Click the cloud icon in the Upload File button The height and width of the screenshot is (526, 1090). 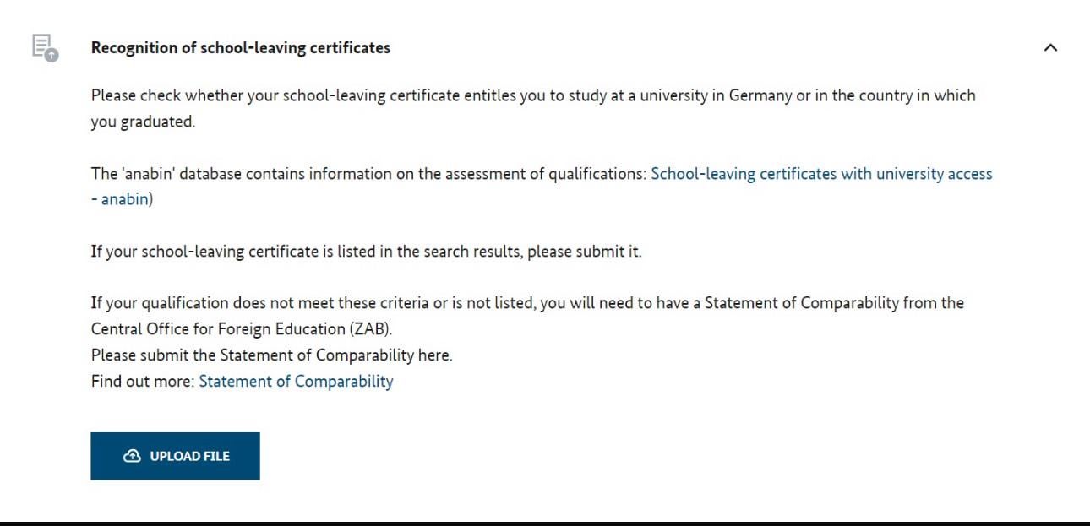132,456
